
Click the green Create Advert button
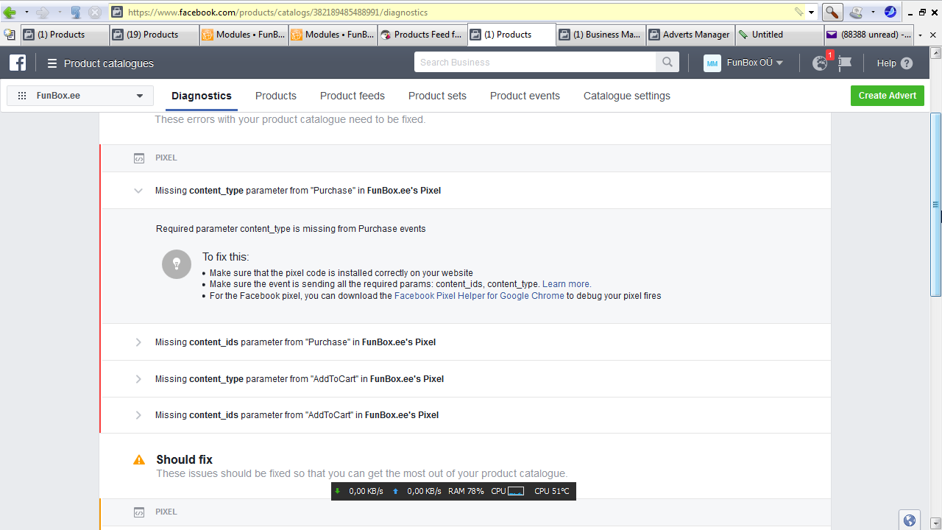click(x=888, y=96)
